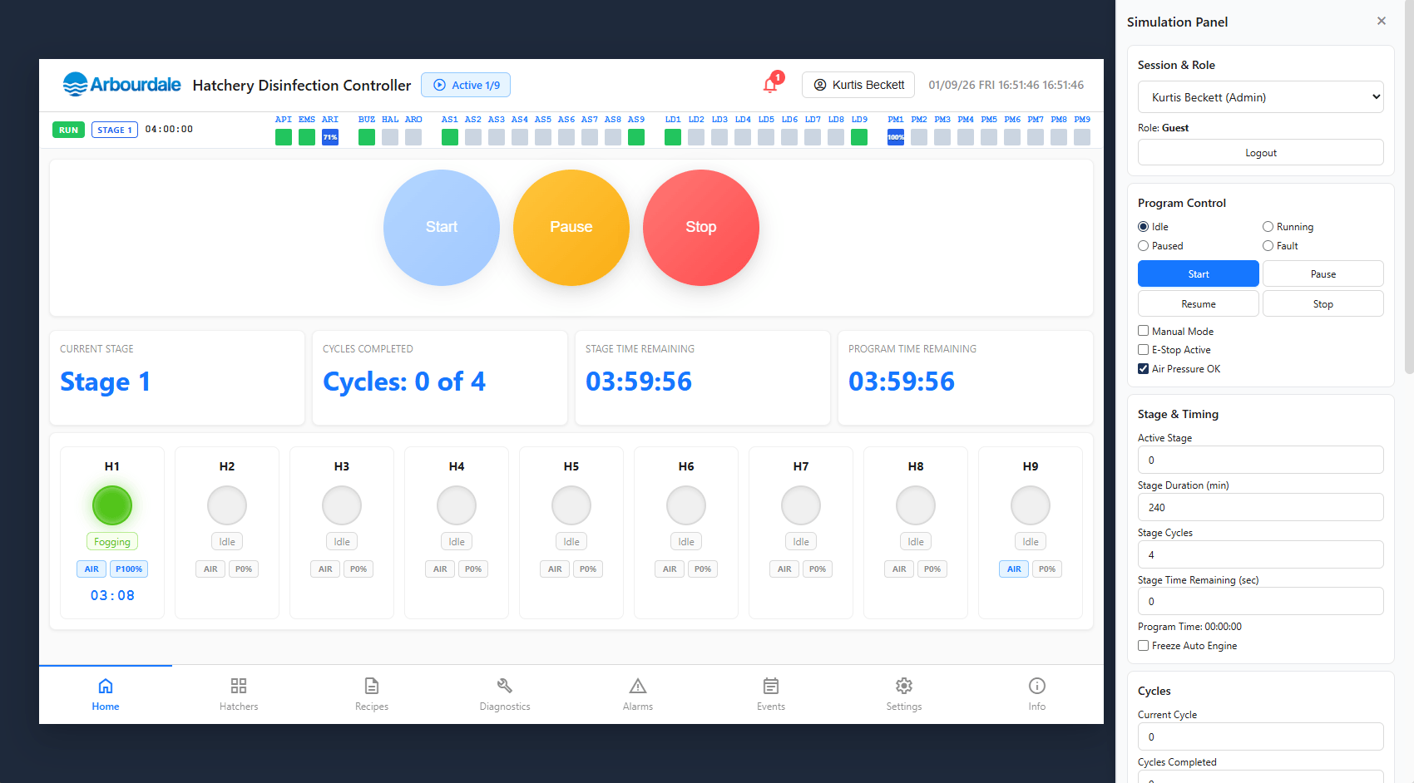Screen dimensions: 1414x783
Task: Select the Running radio button
Action: (x=1268, y=227)
